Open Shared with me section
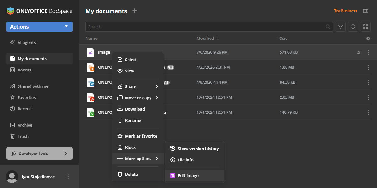The height and width of the screenshot is (188, 377). tap(39, 86)
